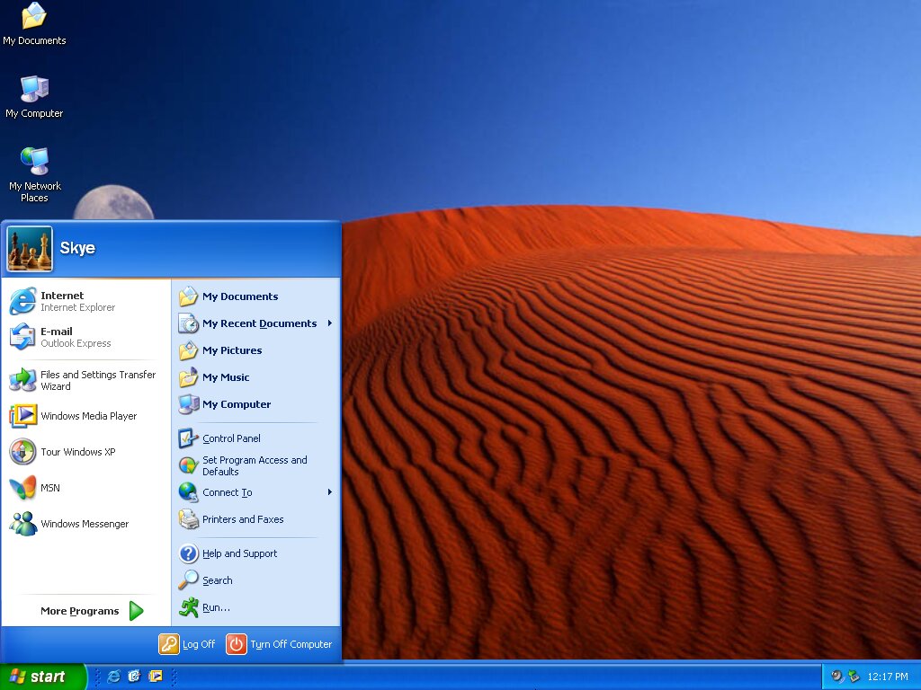Open Files and Settings Transfer Wizard
The image size is (921, 690).
(x=85, y=380)
